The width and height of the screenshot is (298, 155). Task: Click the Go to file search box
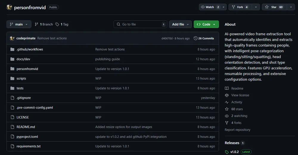coord(140,24)
